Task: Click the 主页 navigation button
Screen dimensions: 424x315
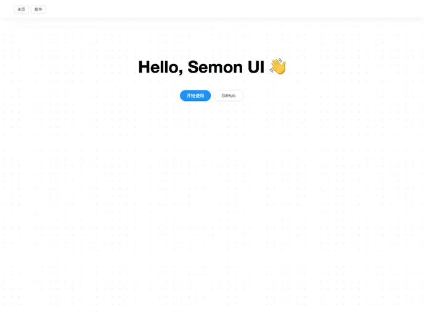Action: (x=22, y=9)
